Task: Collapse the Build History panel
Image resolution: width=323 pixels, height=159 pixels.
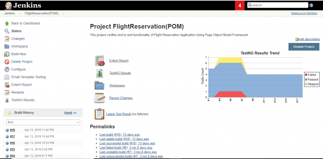Action: pyautogui.click(x=75, y=113)
